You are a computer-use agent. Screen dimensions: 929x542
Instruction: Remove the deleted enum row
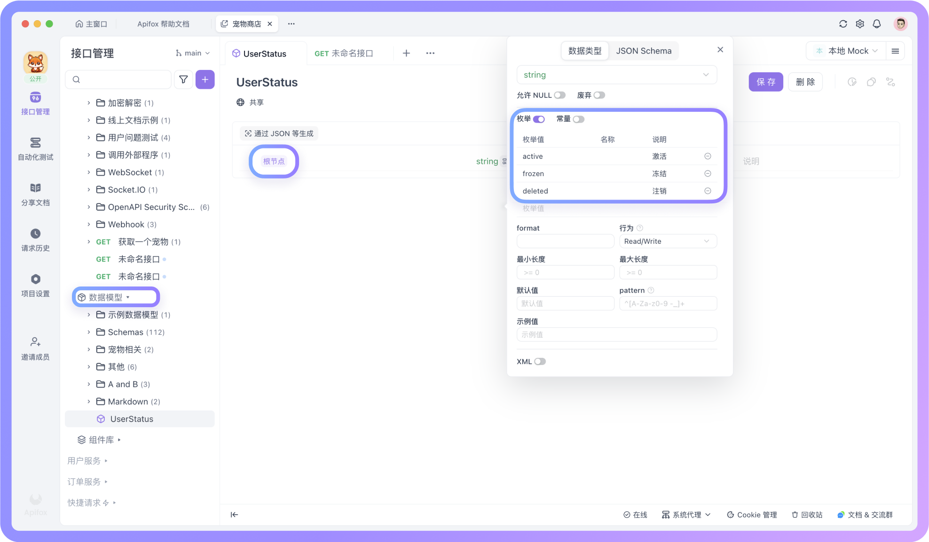(708, 191)
